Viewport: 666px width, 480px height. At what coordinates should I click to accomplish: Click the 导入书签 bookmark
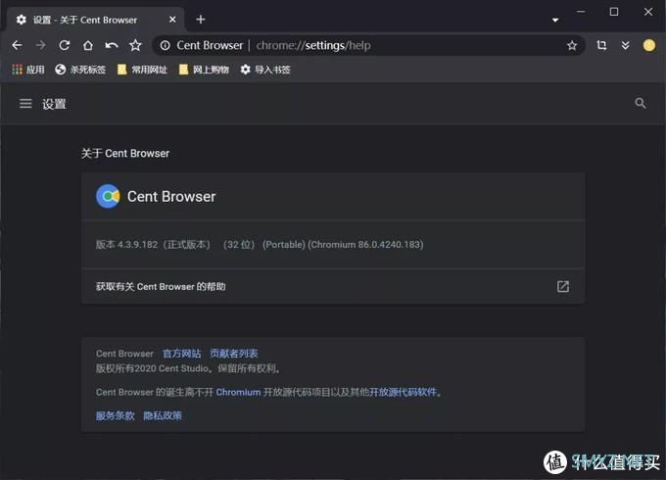(265, 70)
